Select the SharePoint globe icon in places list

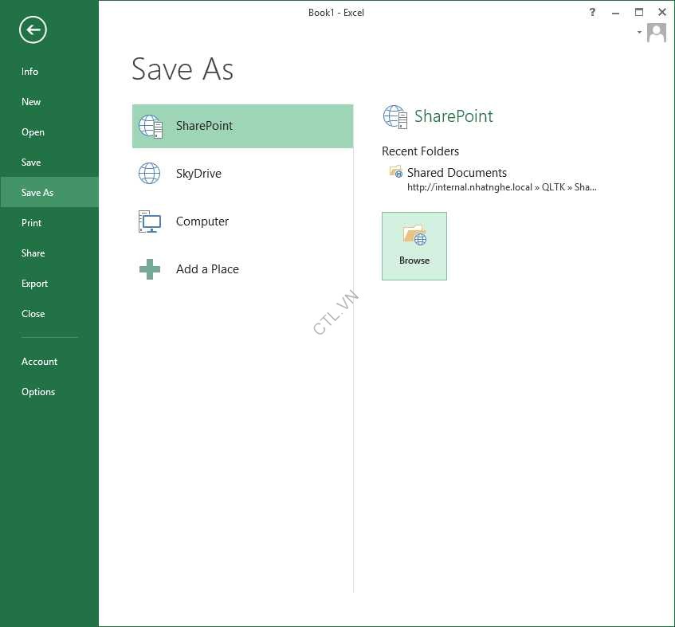(150, 126)
